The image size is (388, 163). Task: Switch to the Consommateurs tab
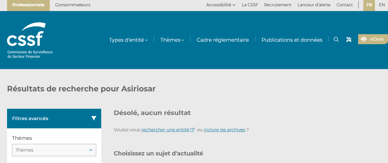click(73, 5)
